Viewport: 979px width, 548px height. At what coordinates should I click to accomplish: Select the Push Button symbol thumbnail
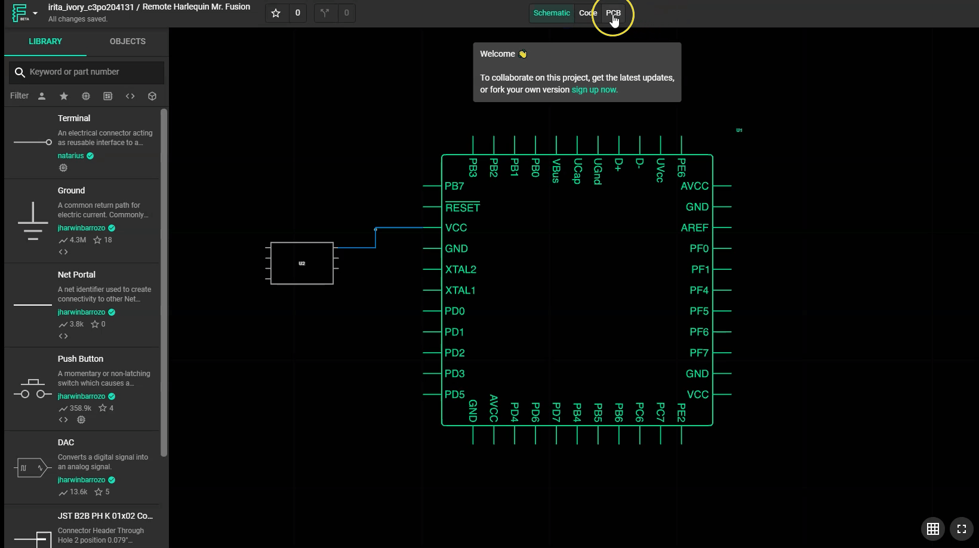(33, 389)
